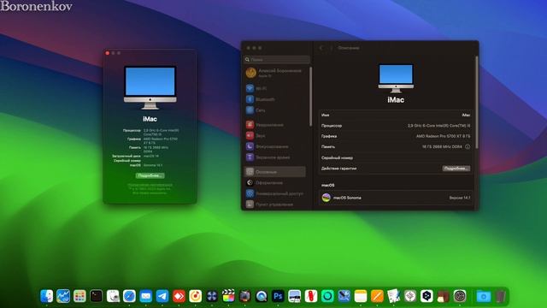
Task: Open System Settings from the Dock
Action: 460,297
